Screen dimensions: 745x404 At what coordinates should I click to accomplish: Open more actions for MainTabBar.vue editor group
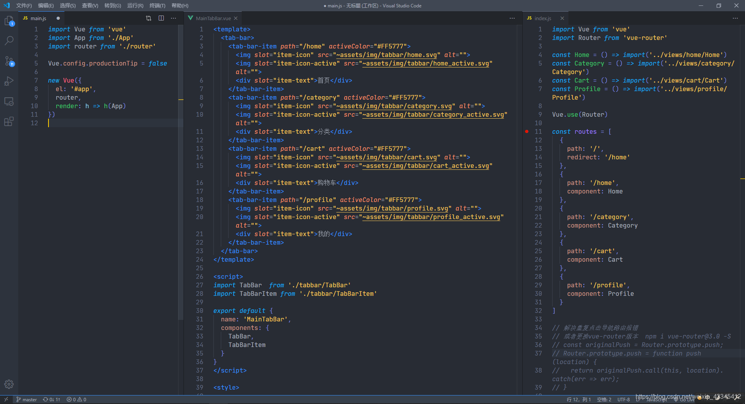click(x=512, y=18)
